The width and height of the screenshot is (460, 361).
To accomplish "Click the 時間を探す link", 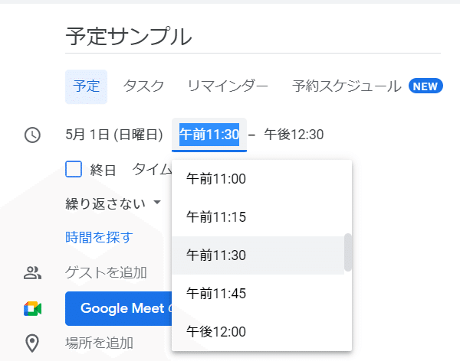I will click(99, 237).
